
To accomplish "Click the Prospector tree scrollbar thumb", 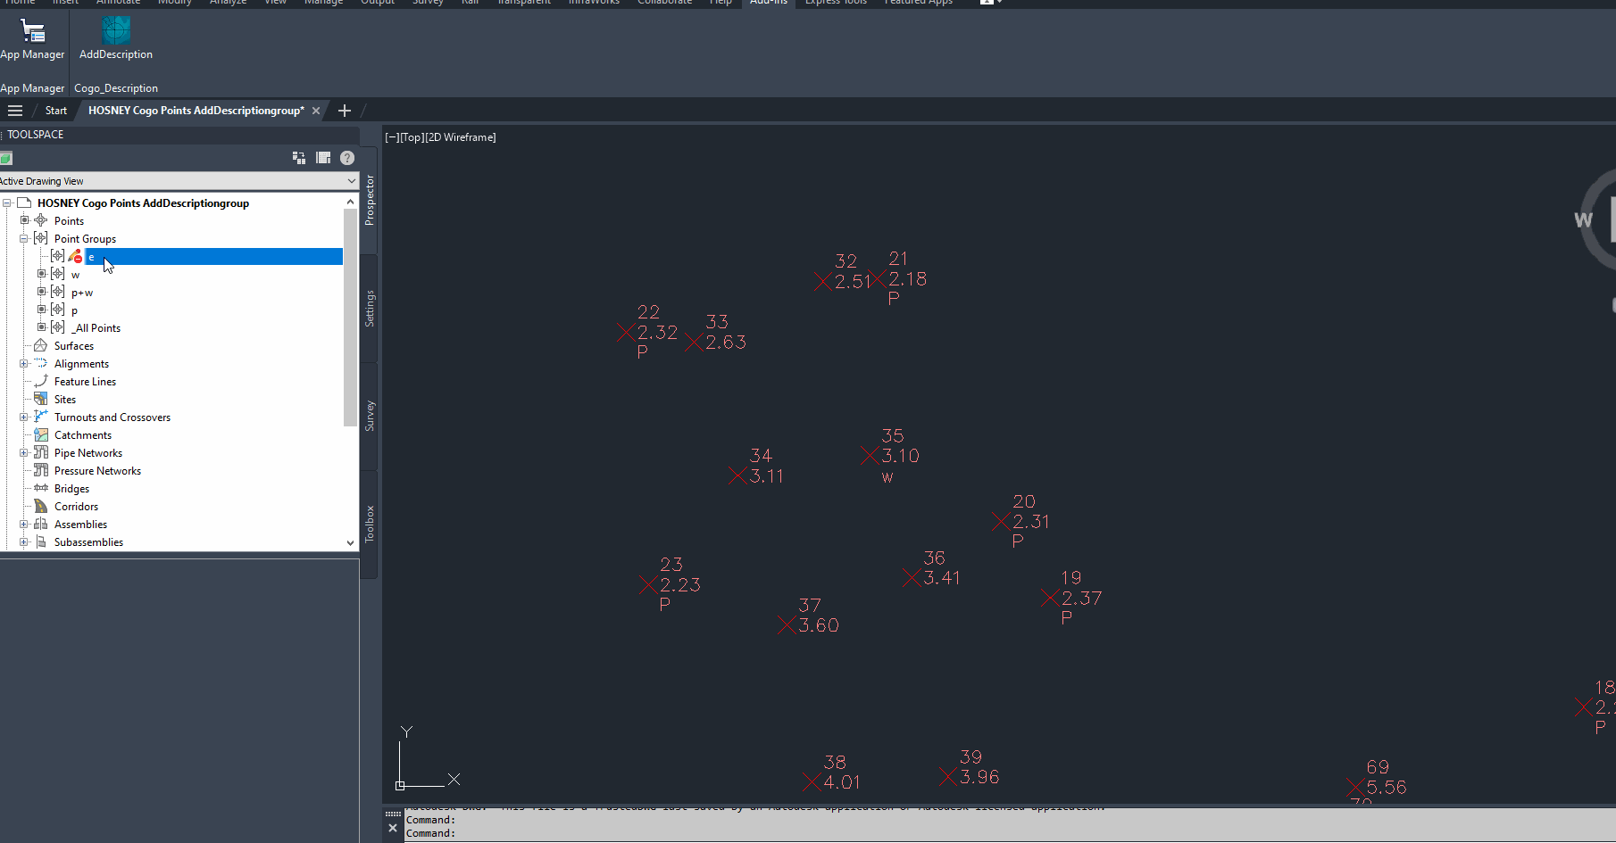I will [350, 318].
